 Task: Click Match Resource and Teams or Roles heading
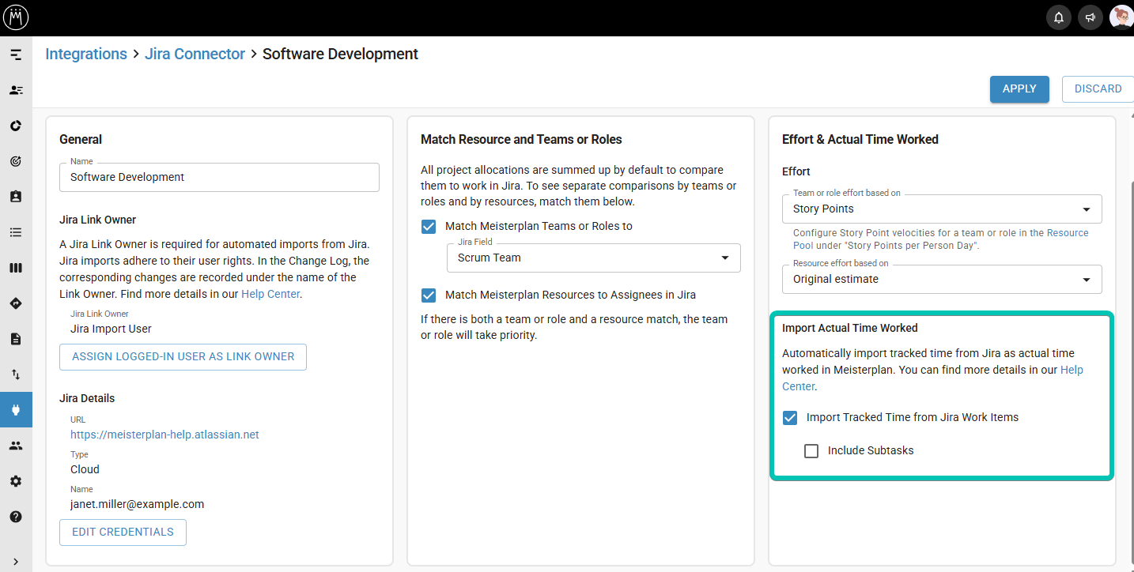(x=521, y=139)
